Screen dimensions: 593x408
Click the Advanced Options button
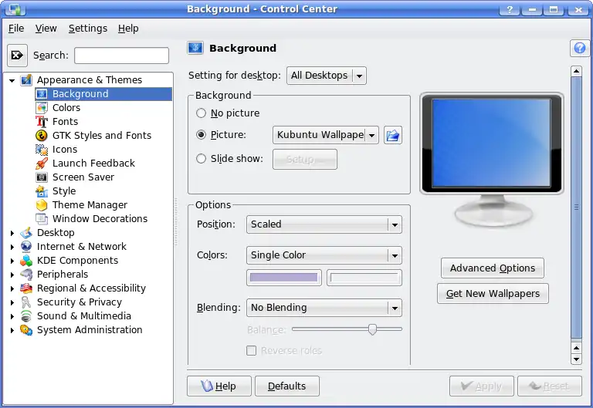[x=493, y=268]
